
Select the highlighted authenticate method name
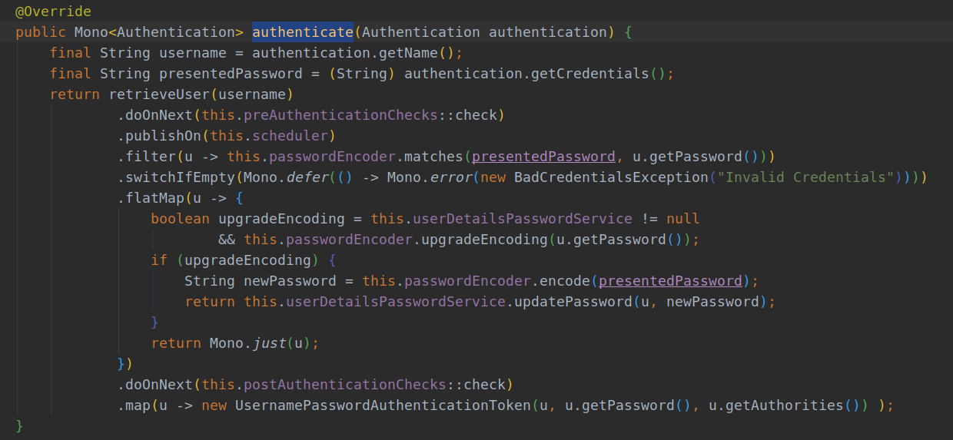click(x=302, y=32)
